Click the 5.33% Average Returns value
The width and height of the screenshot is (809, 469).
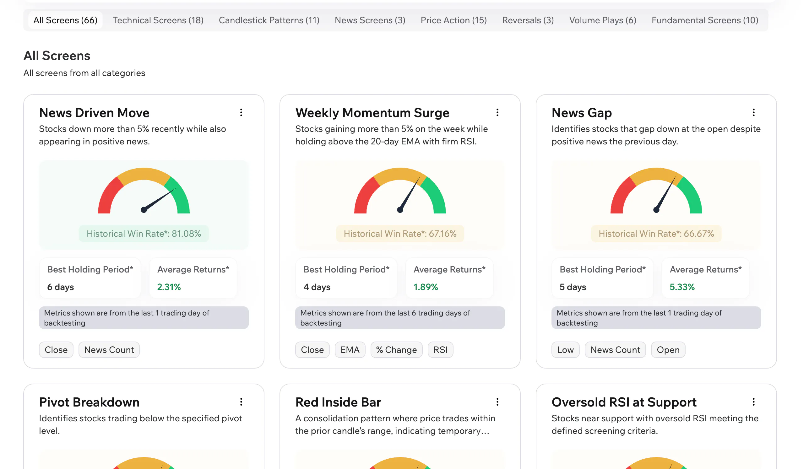(x=682, y=287)
